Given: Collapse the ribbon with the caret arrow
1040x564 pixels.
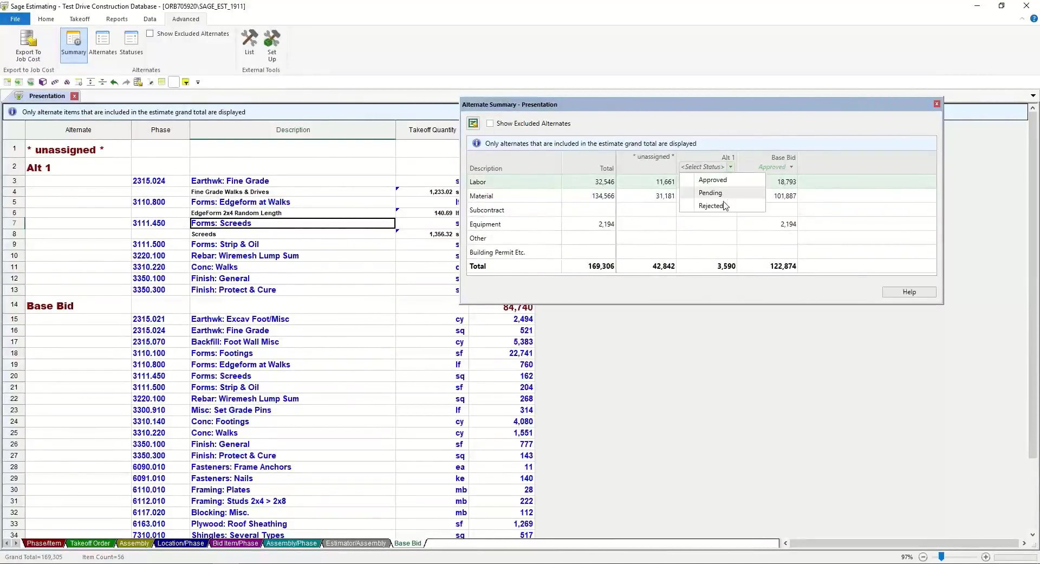Looking at the screenshot, I should coord(1022,18).
